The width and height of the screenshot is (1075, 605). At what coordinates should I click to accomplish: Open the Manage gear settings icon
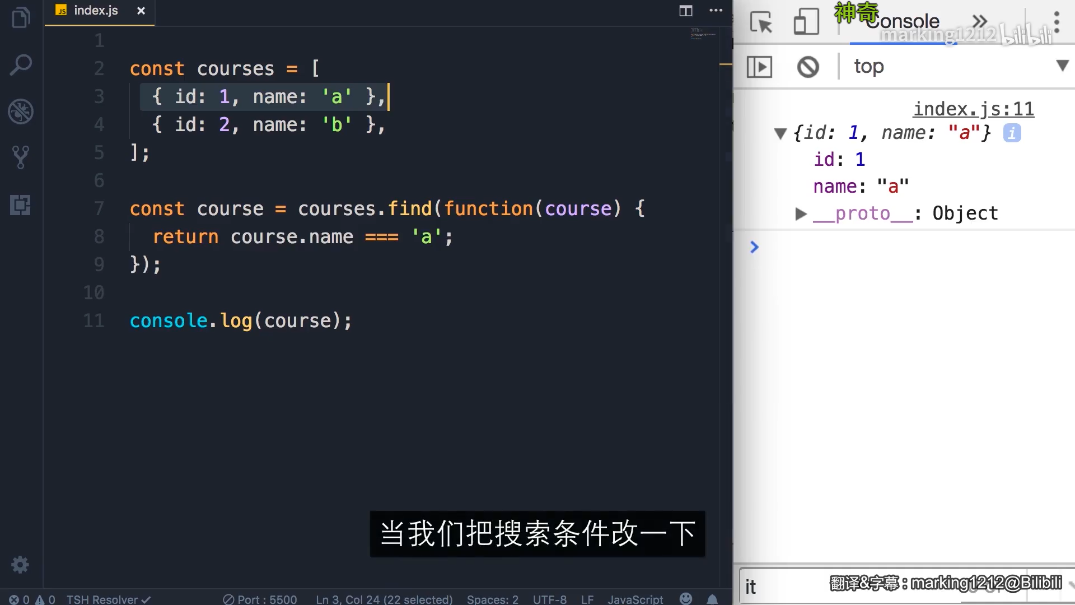pyautogui.click(x=20, y=565)
